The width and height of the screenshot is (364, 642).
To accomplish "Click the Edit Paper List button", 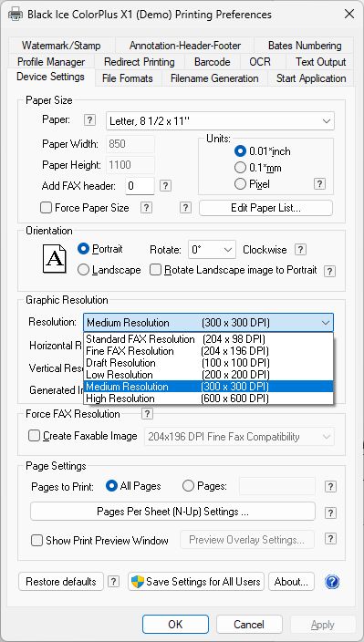I will (265, 208).
